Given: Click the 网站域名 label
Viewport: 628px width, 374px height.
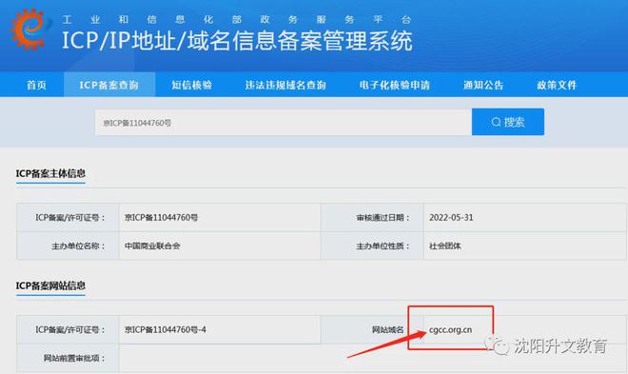Looking at the screenshot, I should [387, 330].
